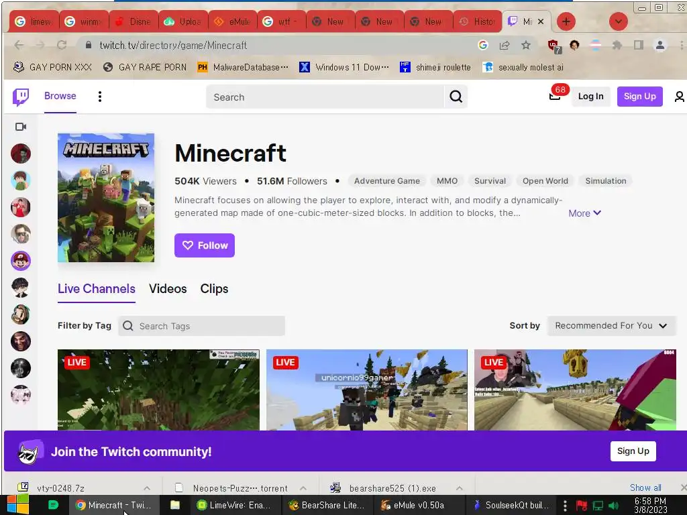Image resolution: width=687 pixels, height=515 pixels.
Task: Switch to the limewire Google browser tab
Action: pyautogui.click(x=34, y=21)
